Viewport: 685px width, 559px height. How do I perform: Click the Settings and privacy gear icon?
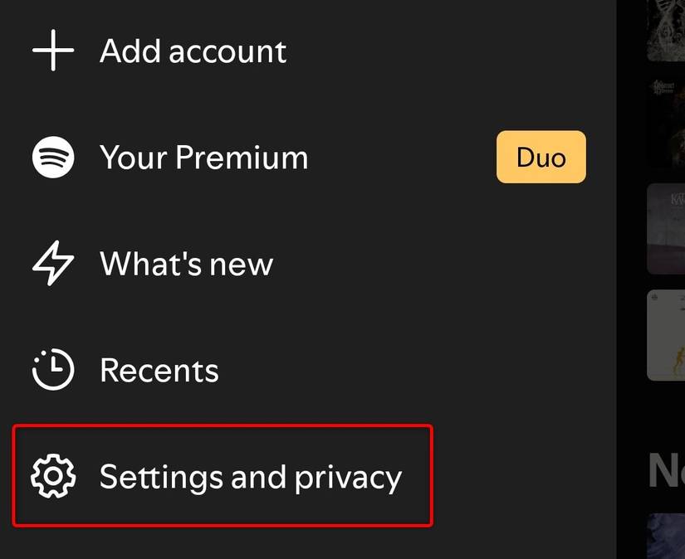coord(51,477)
